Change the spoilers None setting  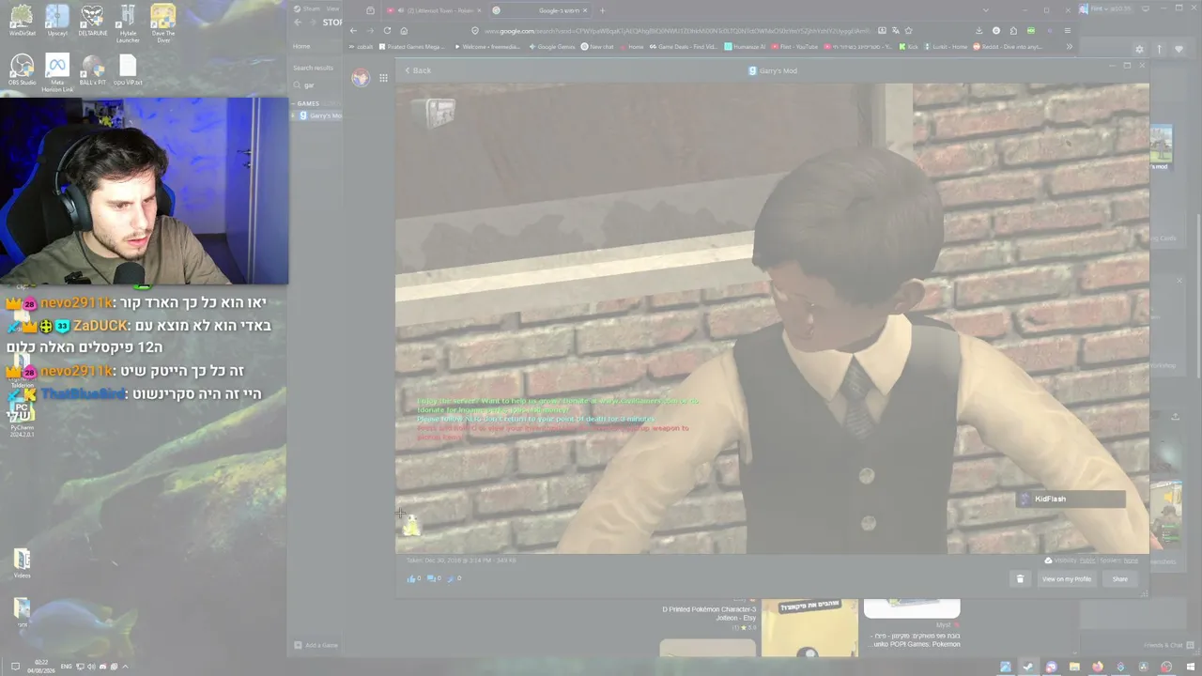pos(1131,561)
